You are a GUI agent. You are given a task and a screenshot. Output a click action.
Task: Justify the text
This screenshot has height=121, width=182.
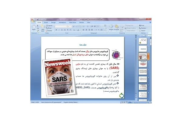tap(92, 30)
